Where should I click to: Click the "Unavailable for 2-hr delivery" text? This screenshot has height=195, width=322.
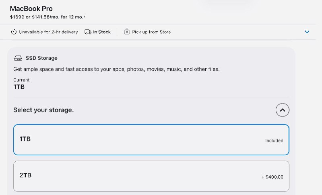pyautogui.click(x=48, y=32)
